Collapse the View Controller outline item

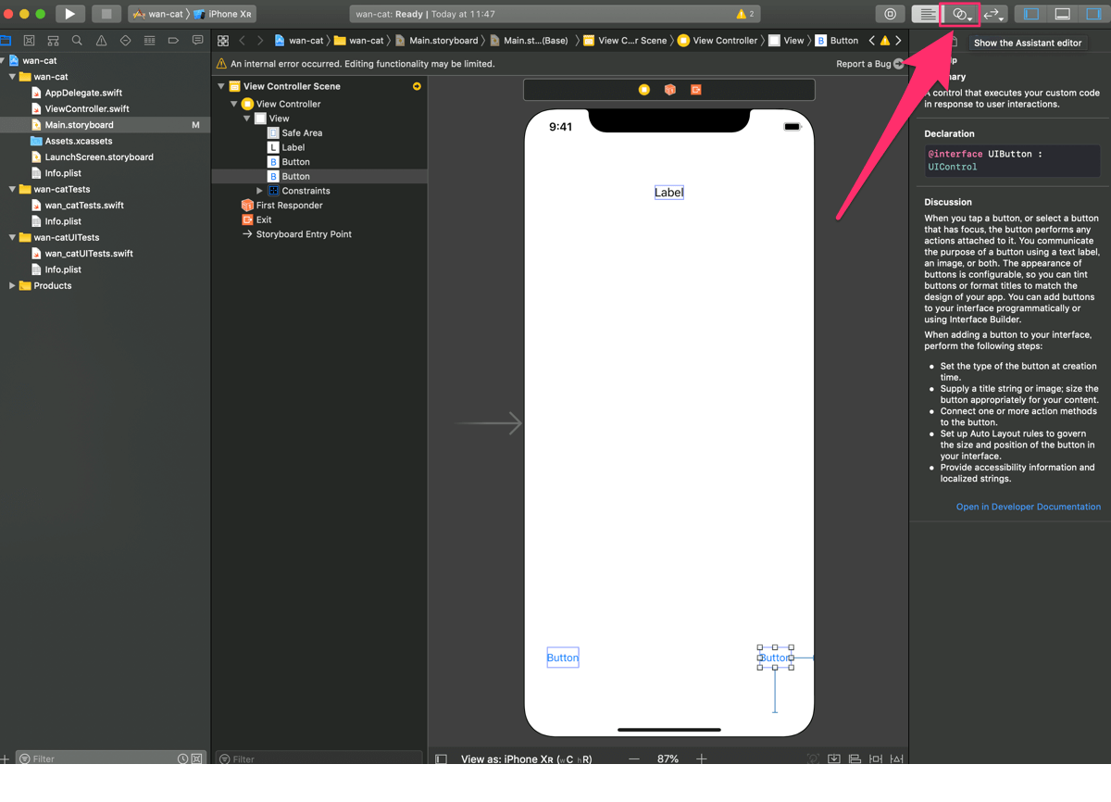coord(234,104)
